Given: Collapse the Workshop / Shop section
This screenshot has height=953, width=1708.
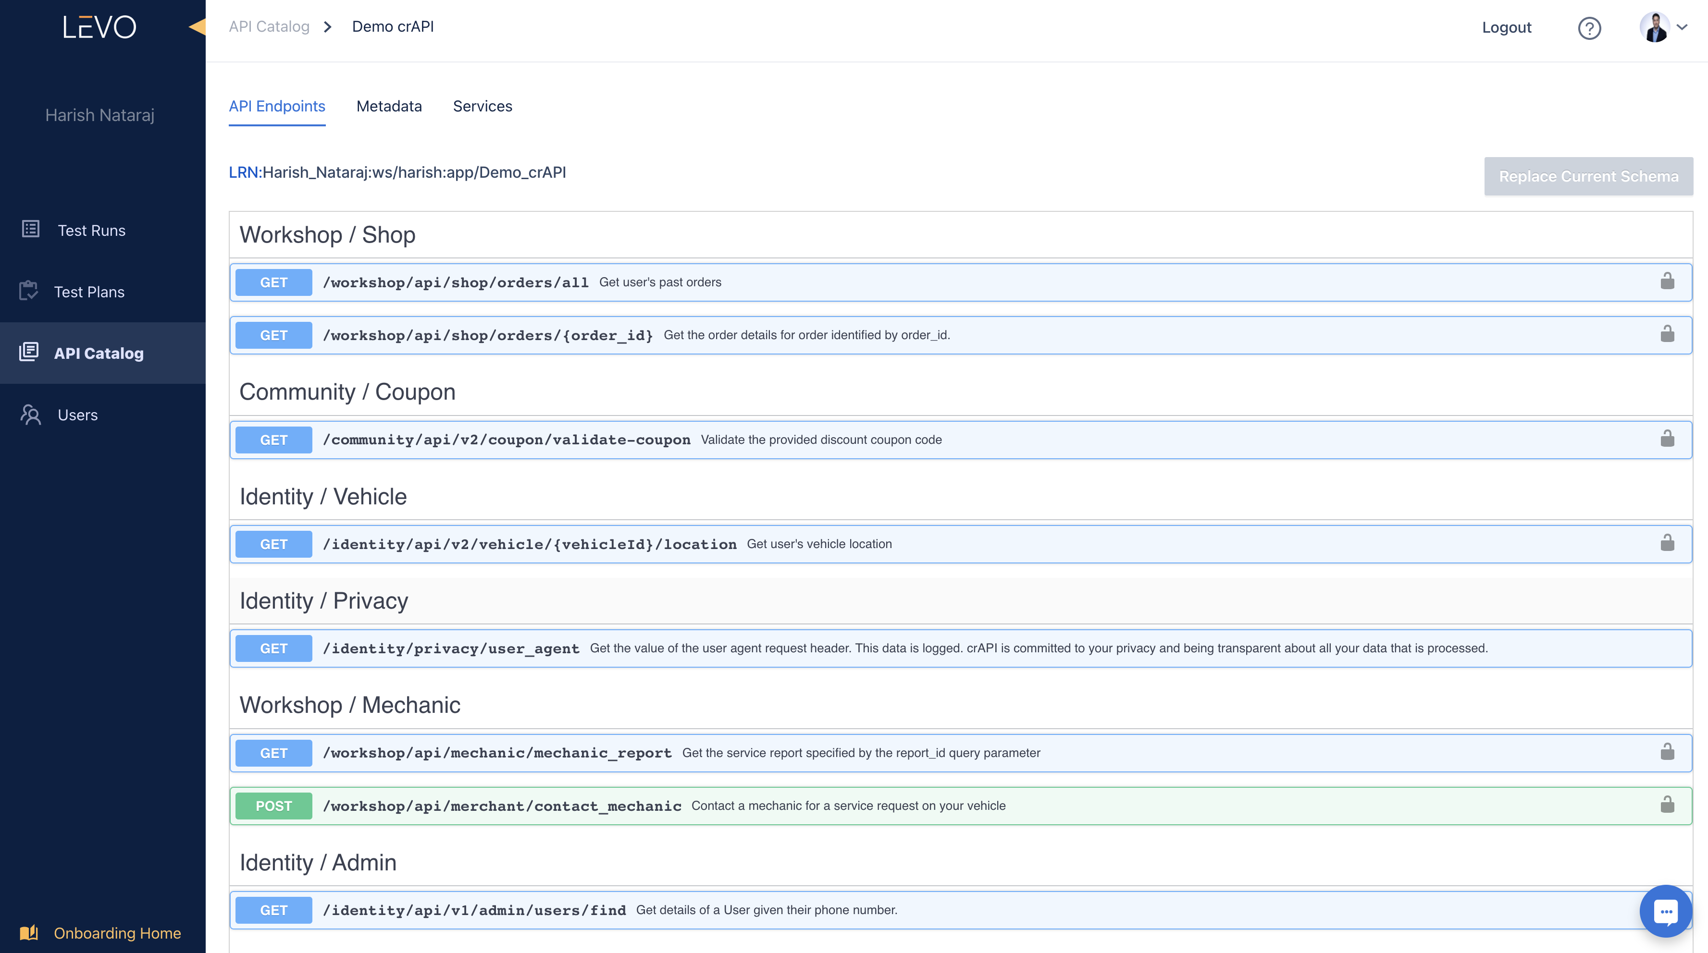Looking at the screenshot, I should pyautogui.click(x=961, y=235).
